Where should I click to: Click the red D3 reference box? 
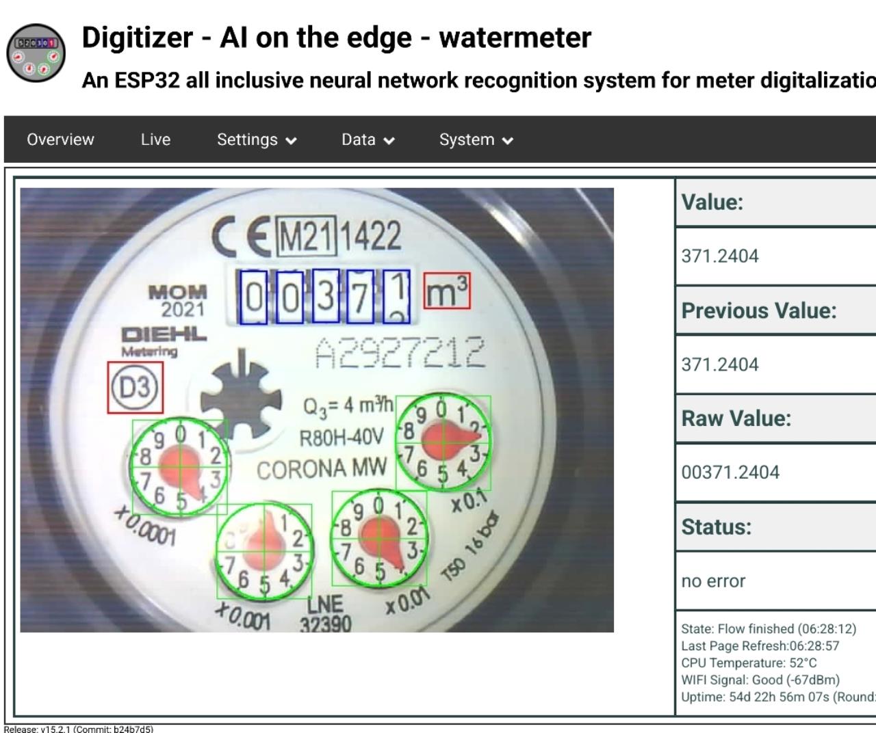(x=136, y=388)
